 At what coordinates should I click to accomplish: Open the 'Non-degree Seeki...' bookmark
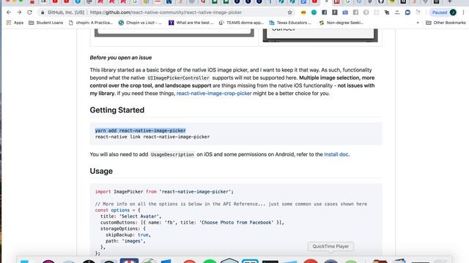(x=341, y=23)
